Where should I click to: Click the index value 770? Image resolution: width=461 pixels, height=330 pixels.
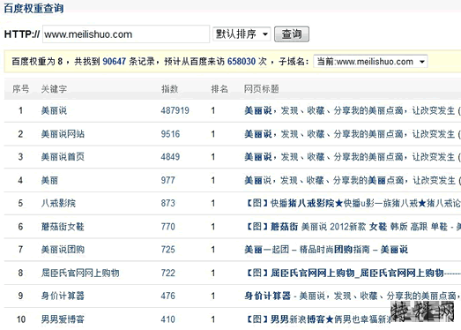tap(167, 227)
